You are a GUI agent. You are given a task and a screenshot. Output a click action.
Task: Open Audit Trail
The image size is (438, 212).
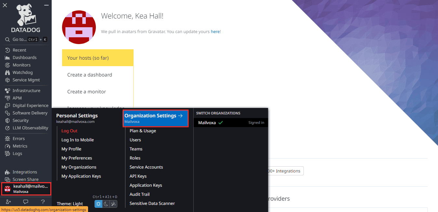point(140,194)
